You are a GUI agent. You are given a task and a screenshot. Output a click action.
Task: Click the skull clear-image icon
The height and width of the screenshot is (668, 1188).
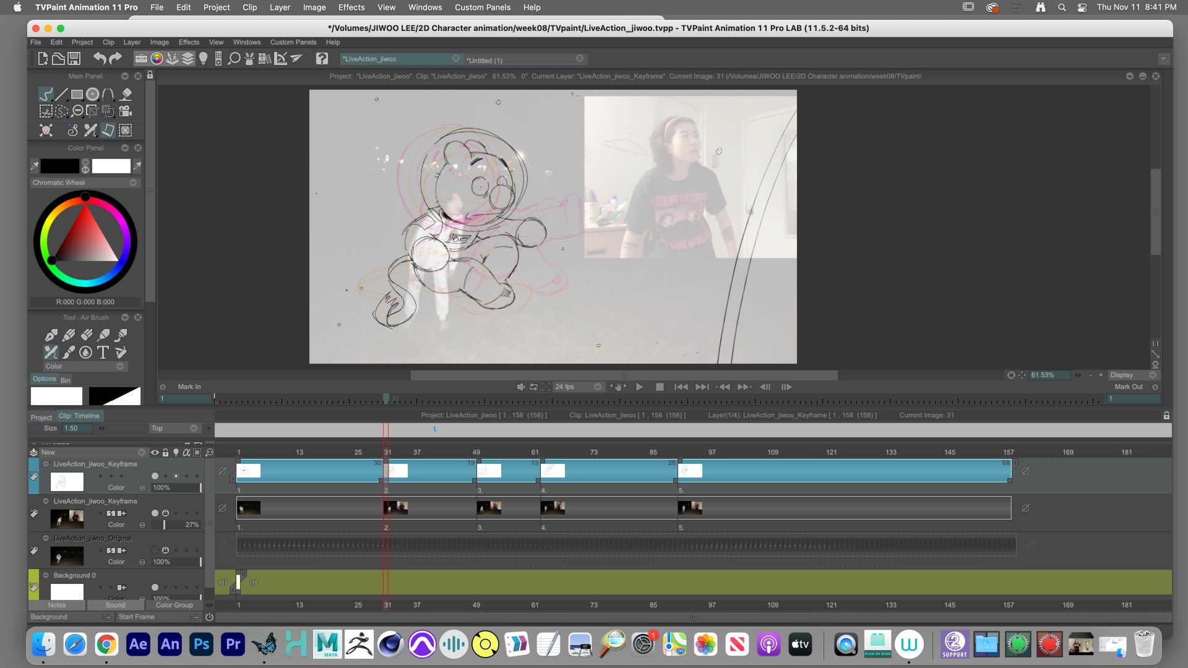[46, 131]
